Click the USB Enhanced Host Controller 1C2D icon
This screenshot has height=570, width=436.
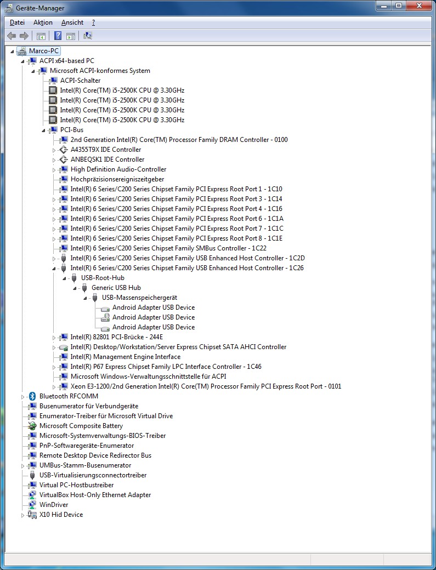tap(64, 258)
